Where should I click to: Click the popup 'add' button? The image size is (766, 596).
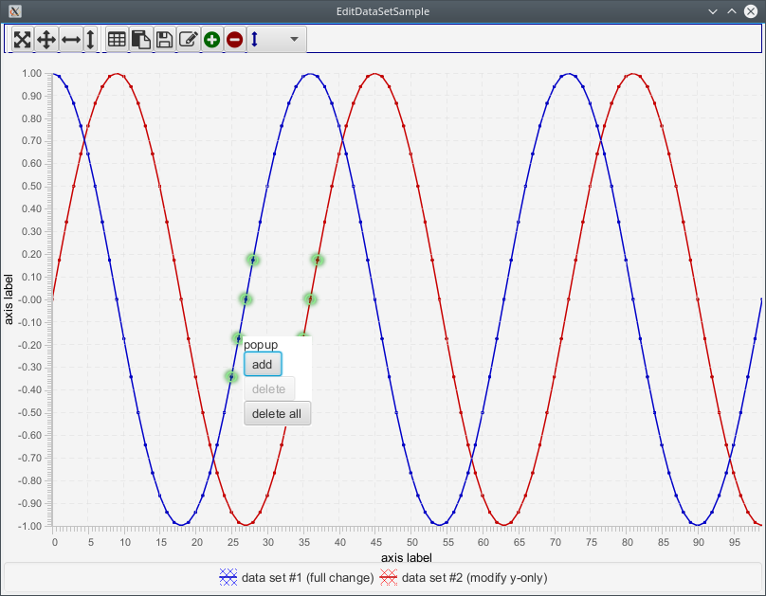click(x=263, y=364)
